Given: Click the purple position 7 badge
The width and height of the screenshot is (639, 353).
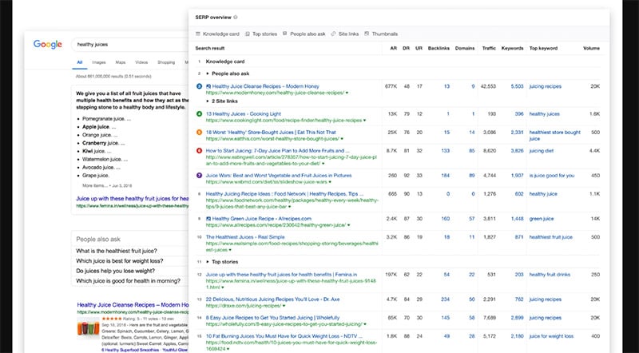Looking at the screenshot, I should click(199, 175).
